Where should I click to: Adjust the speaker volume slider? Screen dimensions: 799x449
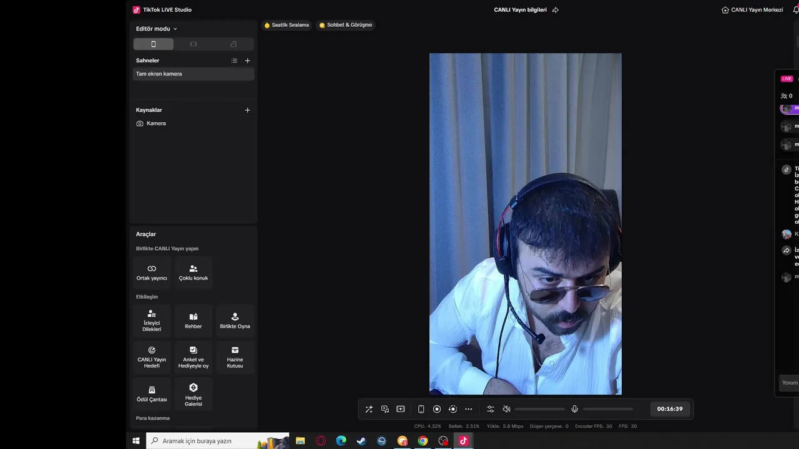point(540,409)
